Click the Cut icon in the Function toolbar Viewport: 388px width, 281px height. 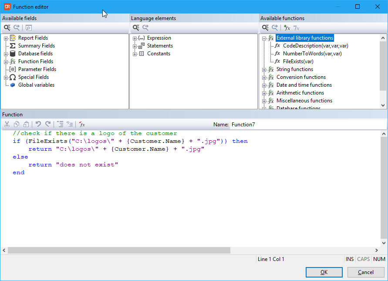point(7,124)
